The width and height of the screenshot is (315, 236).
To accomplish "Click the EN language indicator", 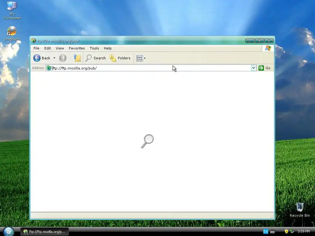I will click(265, 232).
